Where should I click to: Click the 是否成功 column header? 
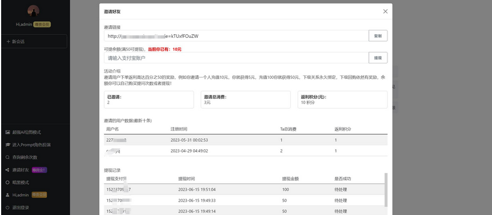[343, 178]
